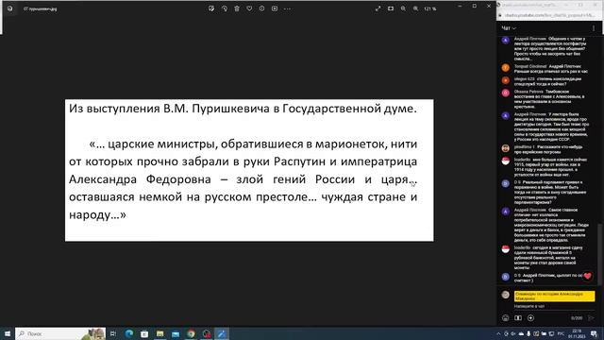Expand hidden system tray icons chevron
The width and height of the screenshot is (604, 340).
pos(498,333)
